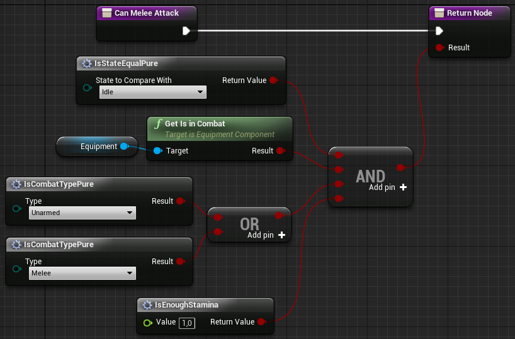Select the Return Node title bar
The width and height of the screenshot is (515, 339).
(x=469, y=13)
